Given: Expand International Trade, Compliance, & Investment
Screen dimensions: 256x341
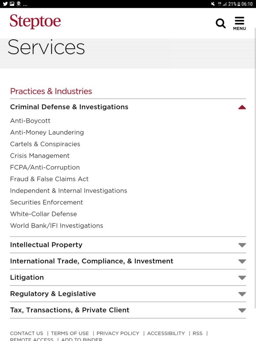Looking at the screenshot, I should tap(242, 261).
